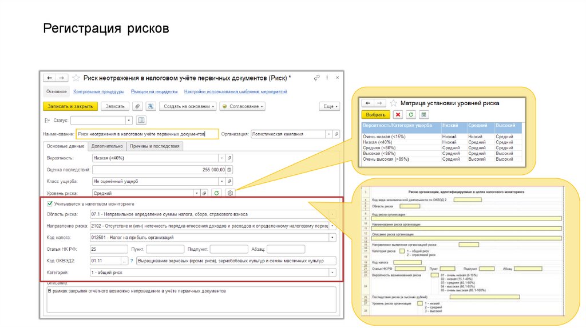Click into the Наименование field
Screen dimensions: 586x328
pos(147,134)
